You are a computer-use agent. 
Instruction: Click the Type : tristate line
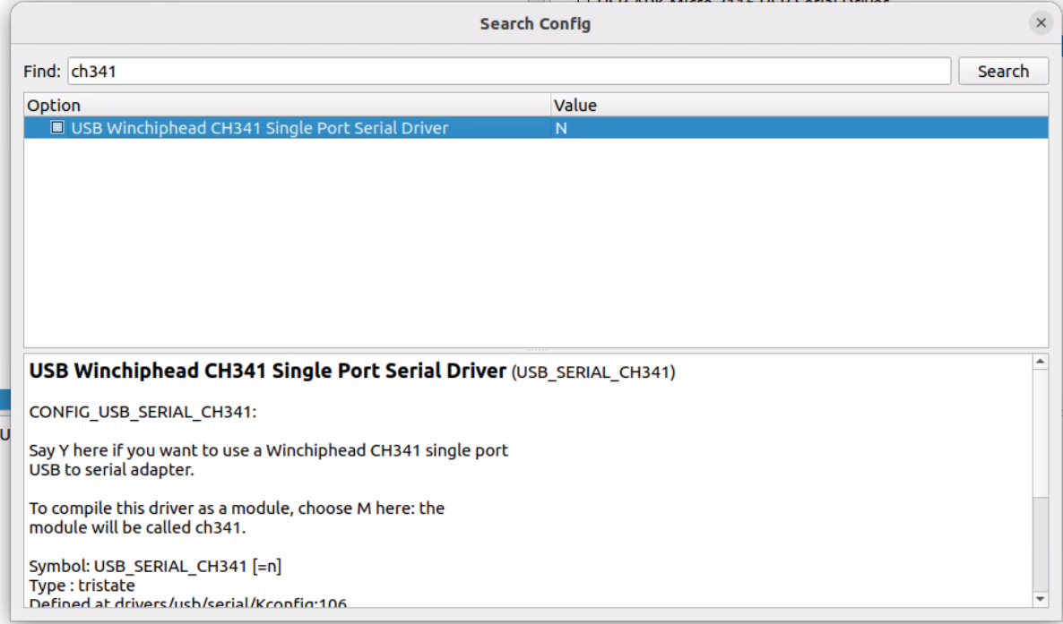tap(82, 586)
